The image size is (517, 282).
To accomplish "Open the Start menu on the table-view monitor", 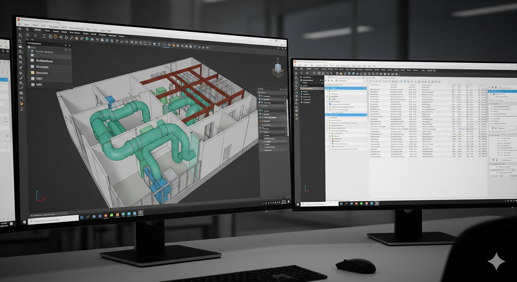I will tap(298, 204).
